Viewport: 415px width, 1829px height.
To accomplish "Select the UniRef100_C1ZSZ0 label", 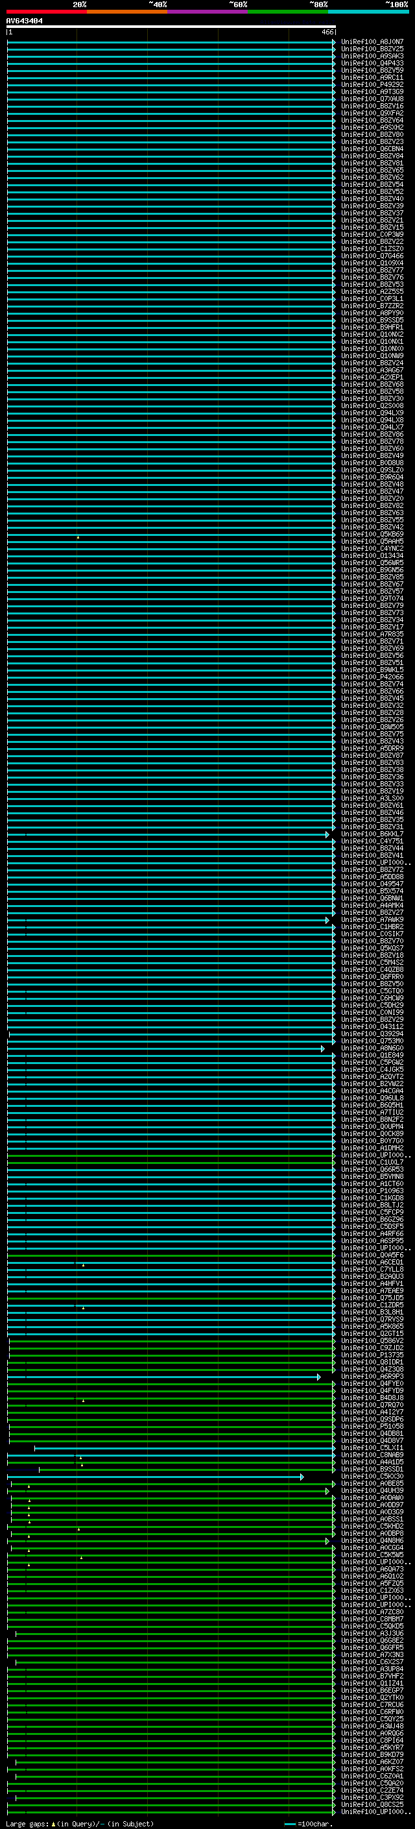I will tap(372, 248).
